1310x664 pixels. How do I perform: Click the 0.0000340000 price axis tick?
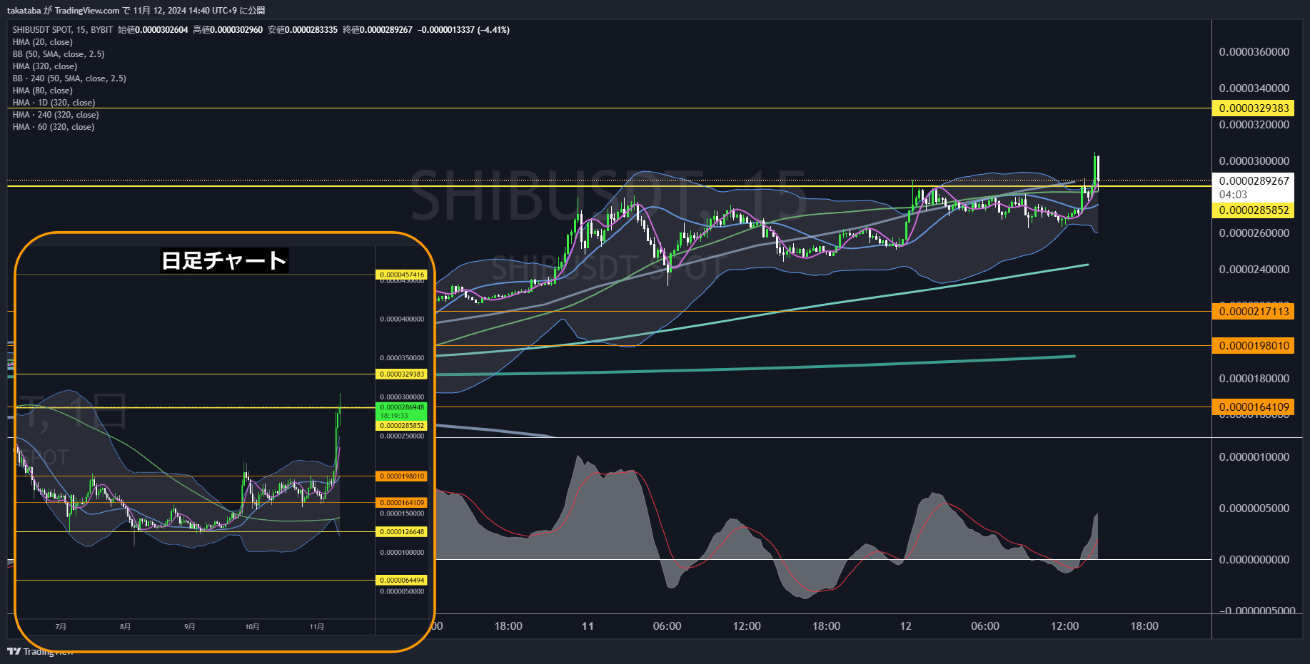(1254, 88)
